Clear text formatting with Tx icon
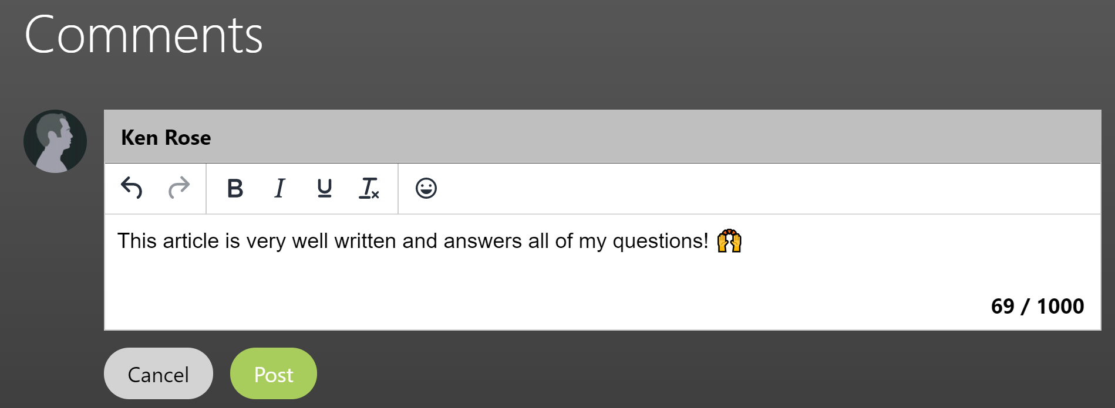The height and width of the screenshot is (408, 1115). tap(369, 188)
